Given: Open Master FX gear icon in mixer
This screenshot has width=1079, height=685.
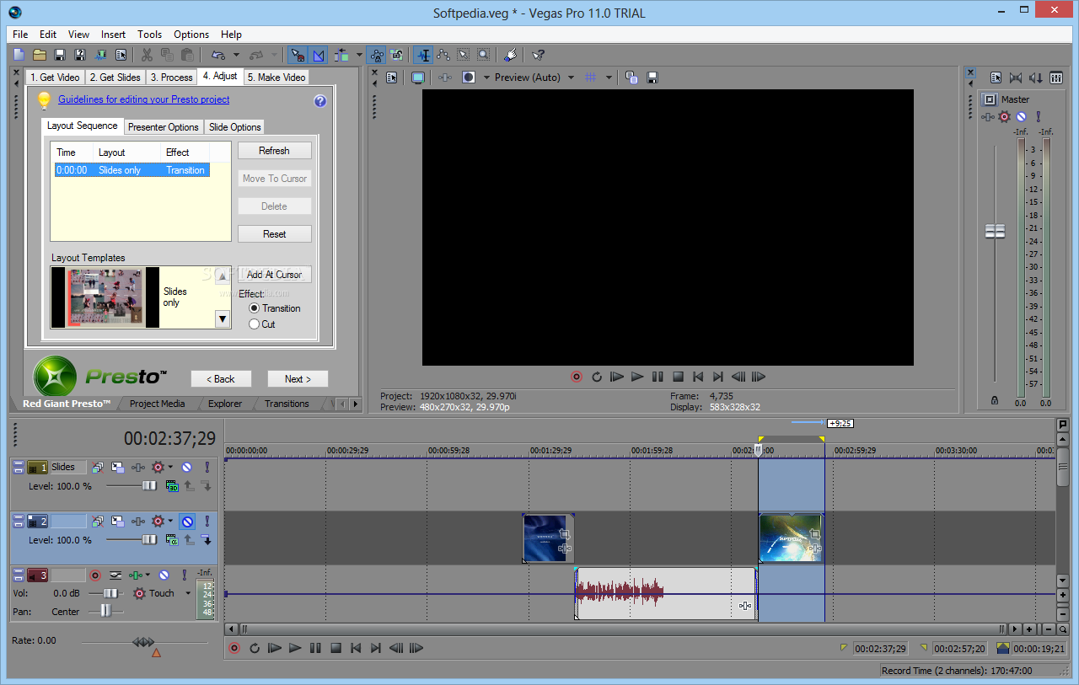Looking at the screenshot, I should (x=1004, y=117).
